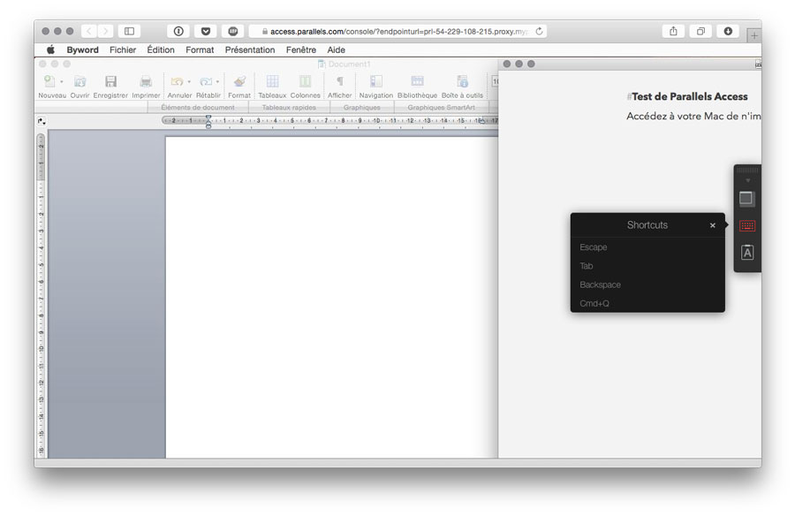Collapse the Parallels sidebar arrow
Viewport: 795px width, 516px height.
point(748,180)
